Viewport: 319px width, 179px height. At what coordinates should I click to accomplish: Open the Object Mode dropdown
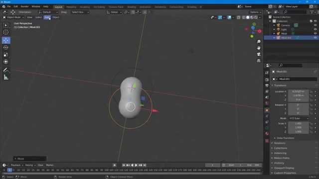pos(13,17)
